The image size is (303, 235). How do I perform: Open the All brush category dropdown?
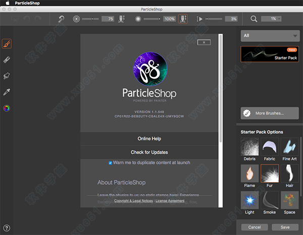pyautogui.click(x=270, y=36)
